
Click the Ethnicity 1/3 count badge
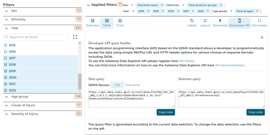coord(79,19)
